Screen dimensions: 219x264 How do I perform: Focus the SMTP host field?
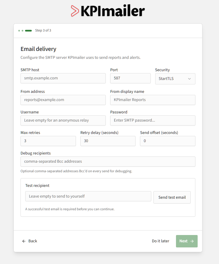pyautogui.click(x=63, y=78)
